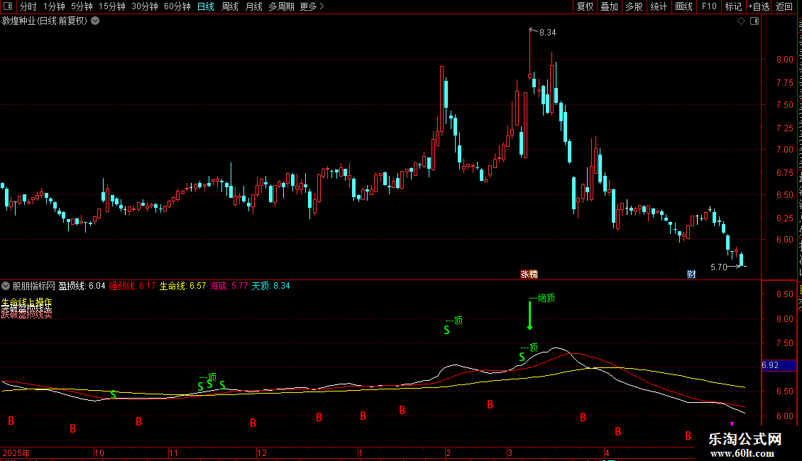802x461 pixels.
Task: Click the 绝顶 signal label
Action: click(x=546, y=298)
